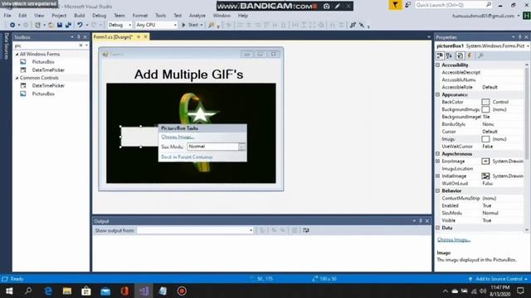Click the Windows Start button
531x298 pixels.
point(9,291)
